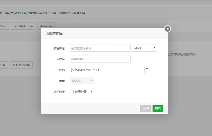Regenerate the password with the refresh icon
This screenshot has height=136, width=212.
tap(147, 70)
